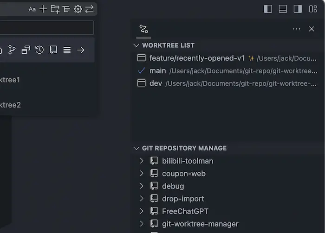Collapse the Git Repository Manage section
This screenshot has height=233, width=325.
(x=136, y=148)
